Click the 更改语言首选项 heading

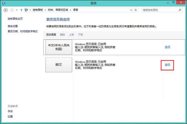tap(58, 19)
